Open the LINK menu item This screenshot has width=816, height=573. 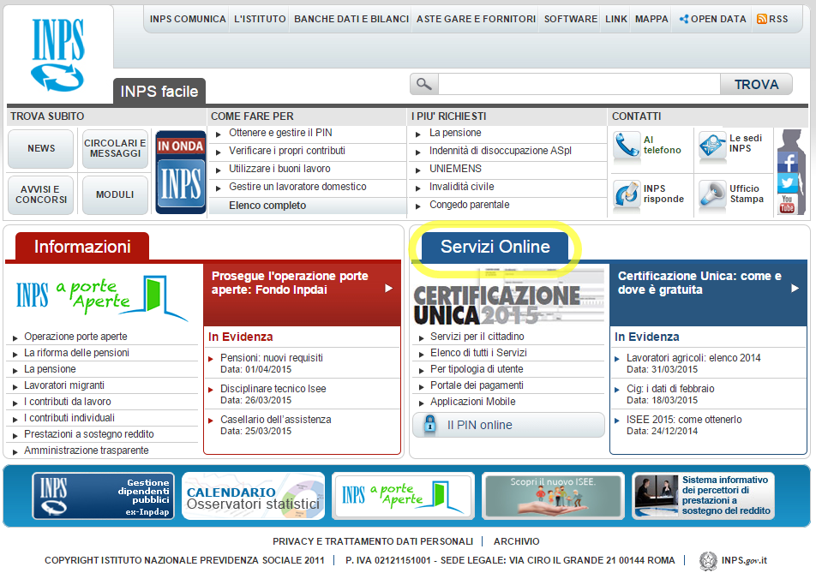(616, 19)
